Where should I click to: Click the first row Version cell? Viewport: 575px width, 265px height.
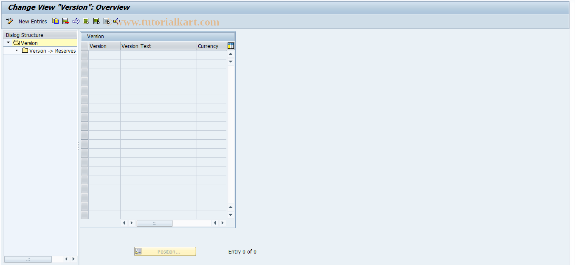pos(104,55)
